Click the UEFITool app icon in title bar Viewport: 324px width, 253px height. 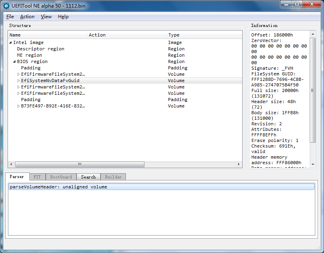tap(6, 6)
